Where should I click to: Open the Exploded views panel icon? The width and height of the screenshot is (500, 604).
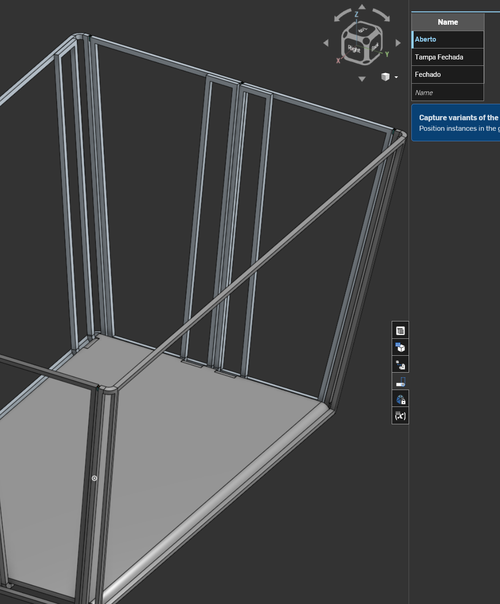coord(400,364)
